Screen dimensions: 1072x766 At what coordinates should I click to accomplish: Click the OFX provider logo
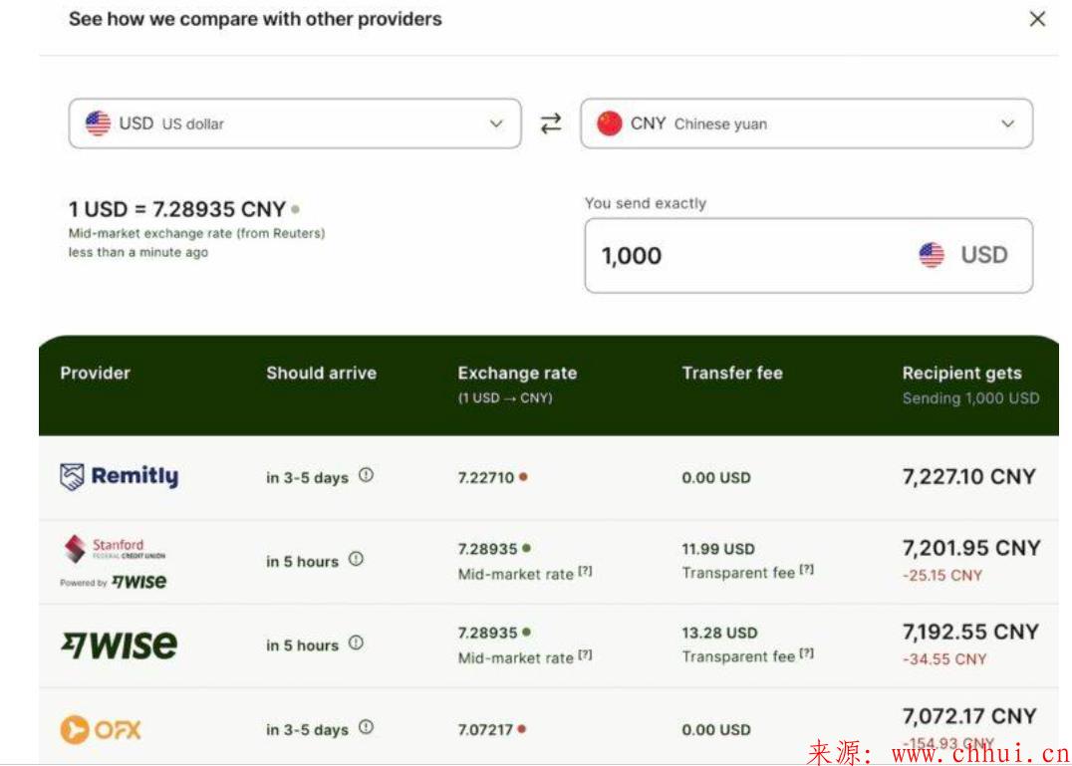(x=101, y=729)
